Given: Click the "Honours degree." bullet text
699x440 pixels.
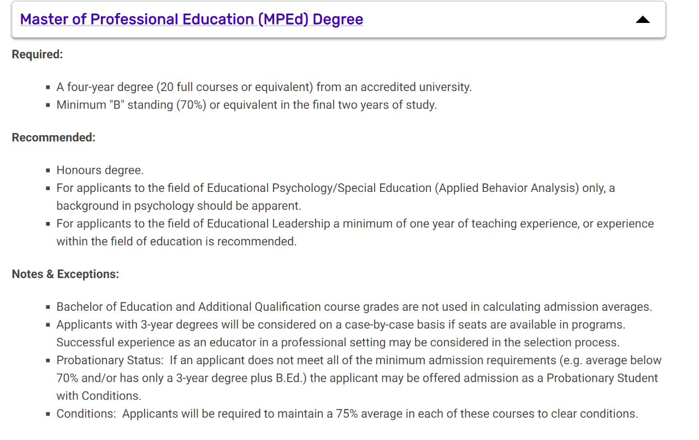Looking at the screenshot, I should [100, 170].
